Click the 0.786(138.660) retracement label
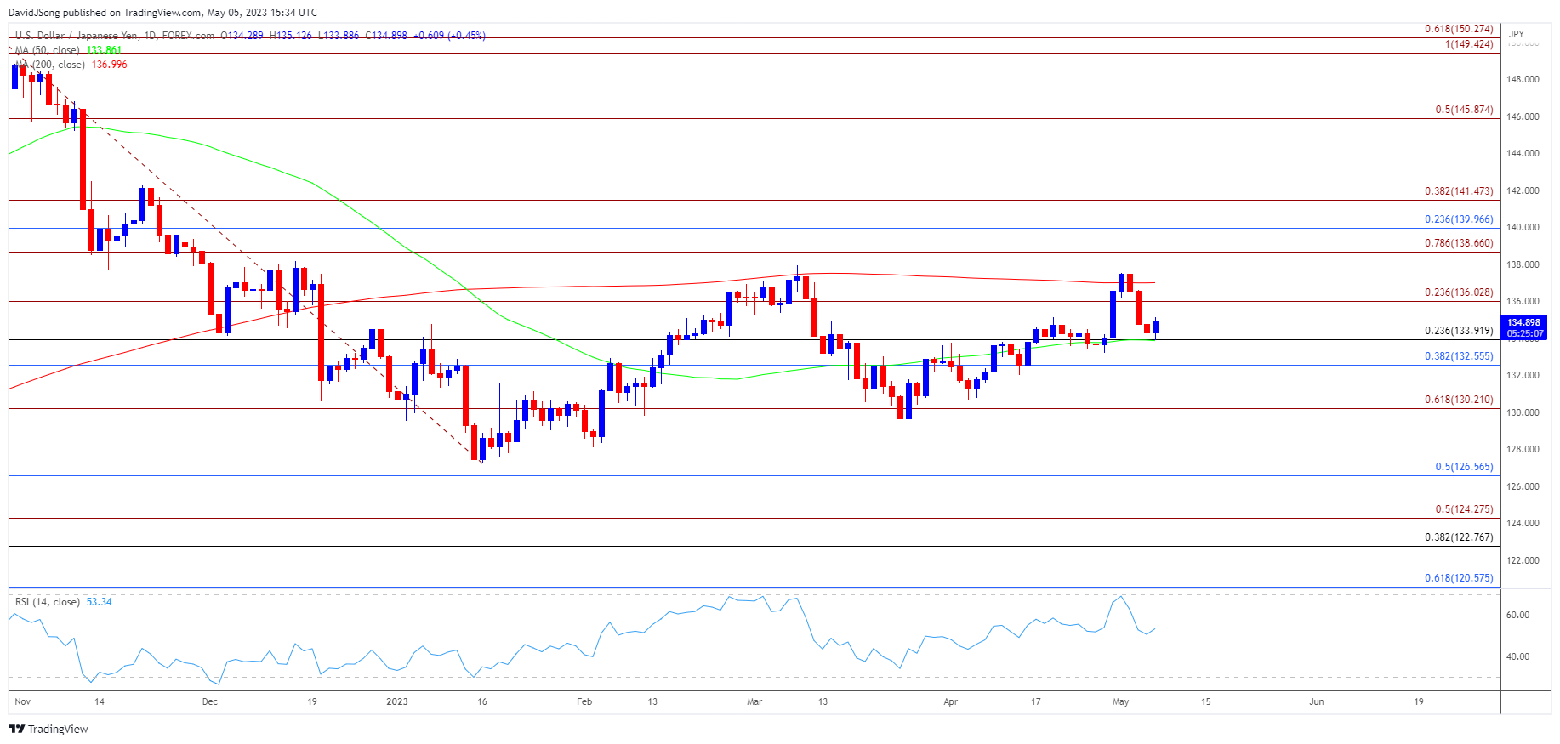Screen dimensions: 1560x744 coord(1458,243)
